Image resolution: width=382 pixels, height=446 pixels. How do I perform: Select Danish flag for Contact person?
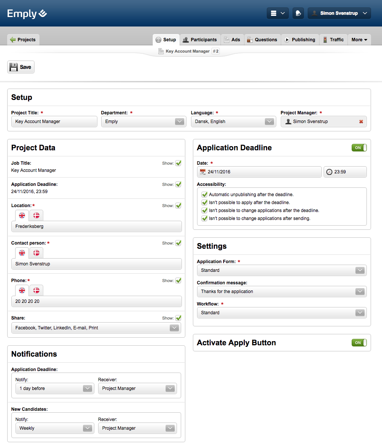(36, 253)
